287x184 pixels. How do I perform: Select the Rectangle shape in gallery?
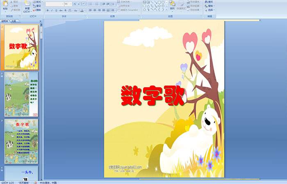point(159,2)
